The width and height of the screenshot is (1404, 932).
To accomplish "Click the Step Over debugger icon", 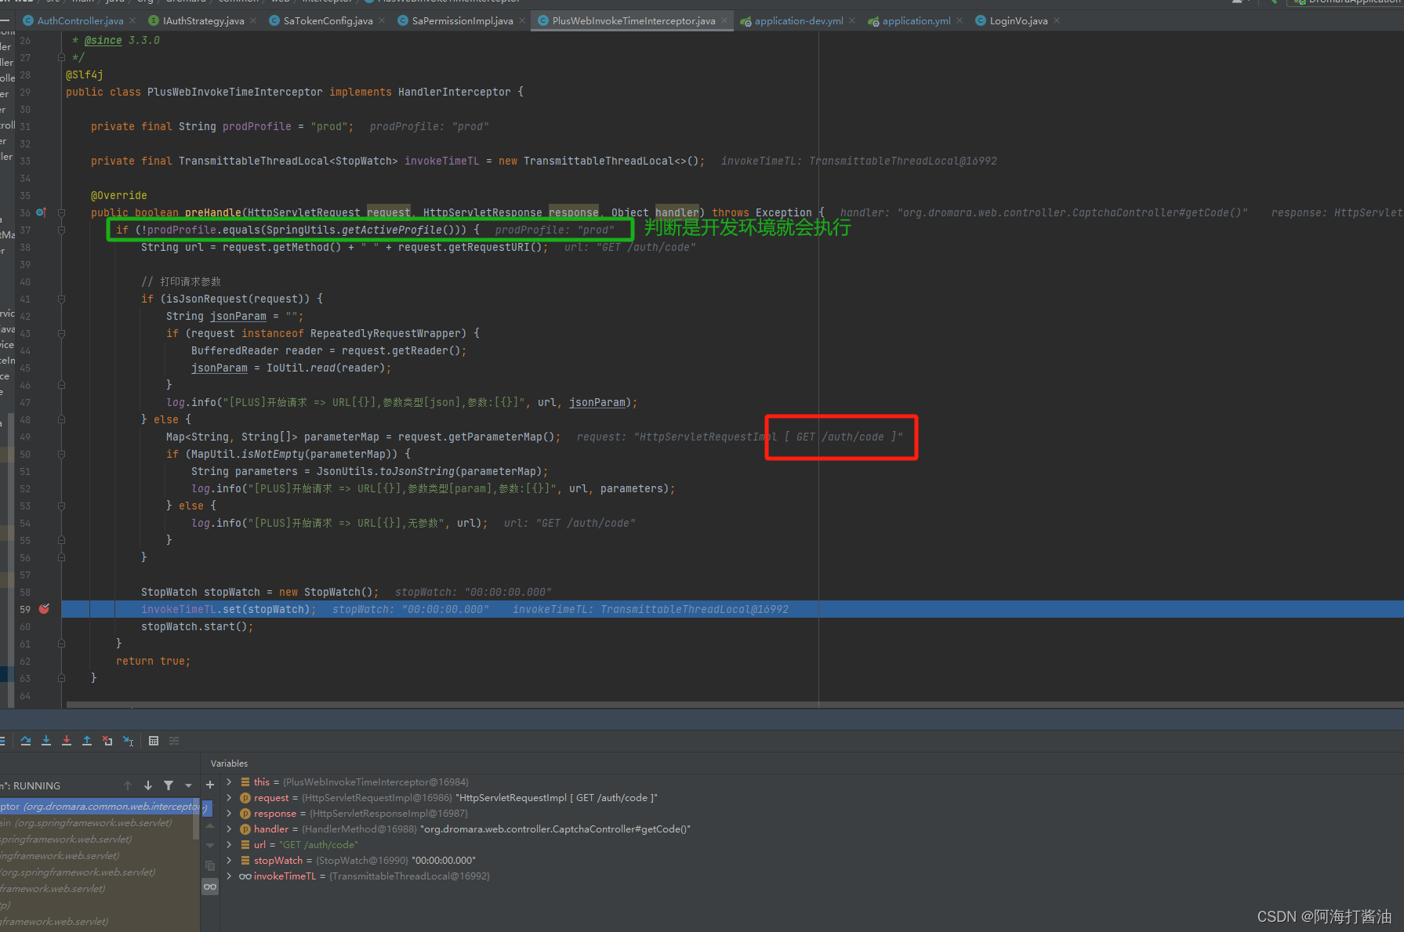I will coord(26,741).
